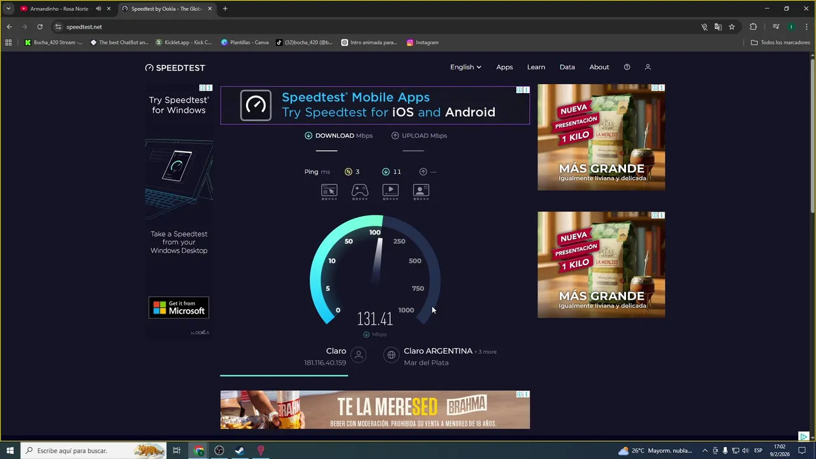Click the Brahma advertisement banner
The height and width of the screenshot is (459, 816).
375,410
